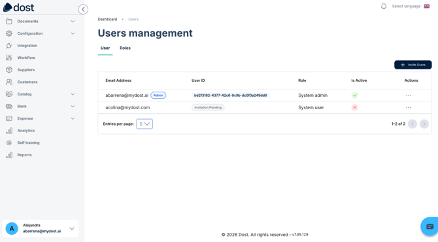
Task: Go to the next table page
Action: 424,124
